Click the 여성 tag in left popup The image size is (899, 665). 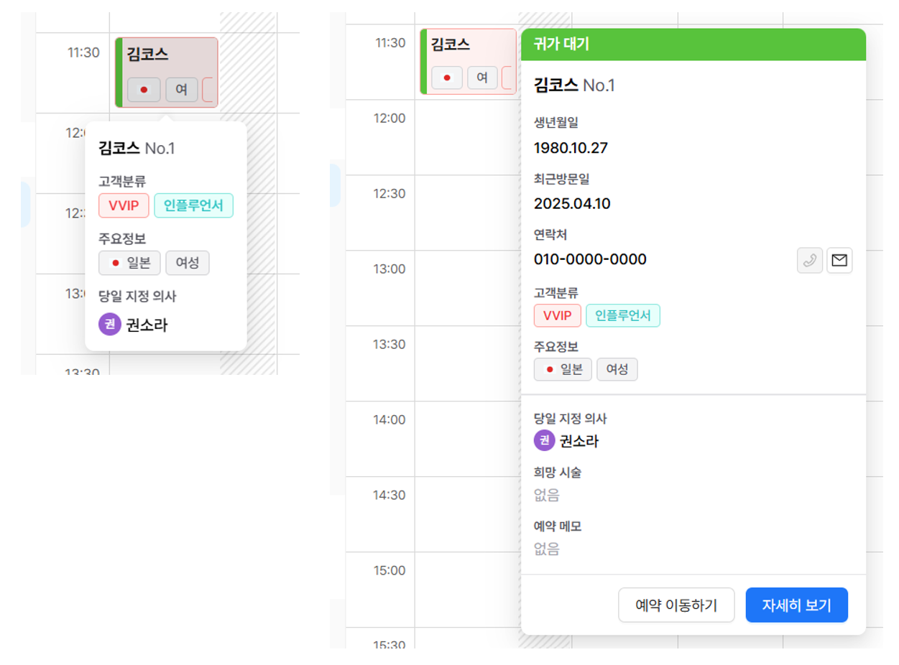pyautogui.click(x=187, y=263)
